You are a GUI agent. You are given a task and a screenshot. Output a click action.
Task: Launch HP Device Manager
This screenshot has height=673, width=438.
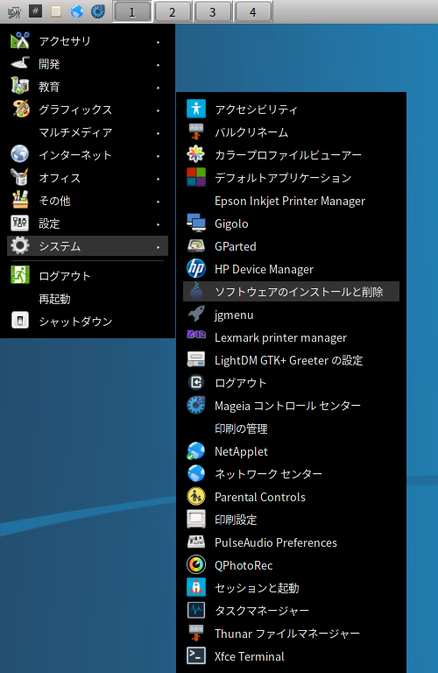click(x=291, y=269)
